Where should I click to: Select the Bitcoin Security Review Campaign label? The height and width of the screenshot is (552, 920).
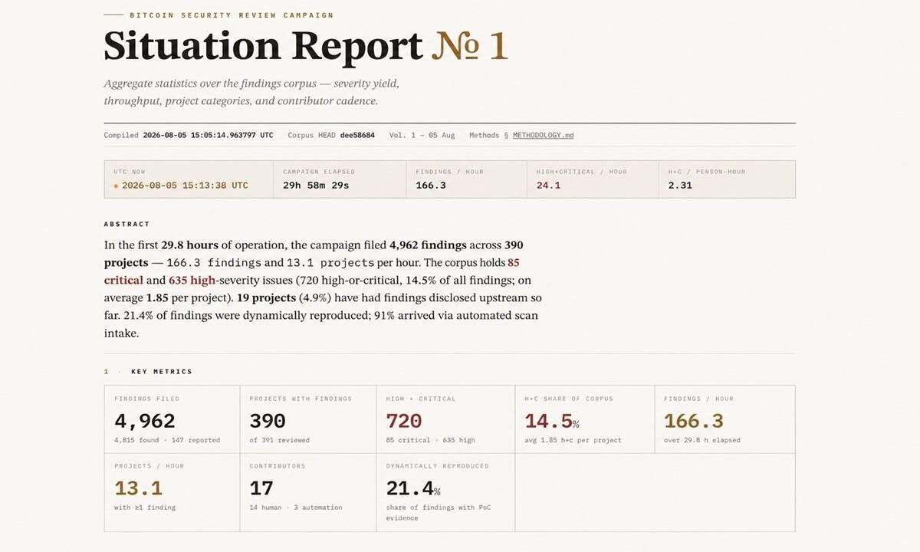tap(232, 15)
